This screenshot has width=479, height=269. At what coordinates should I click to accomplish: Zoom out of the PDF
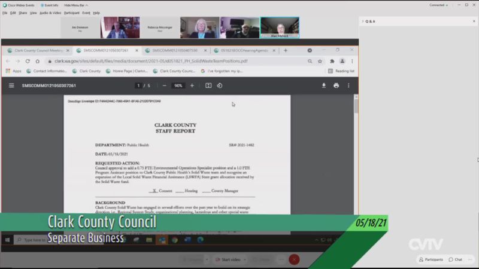pos(165,85)
